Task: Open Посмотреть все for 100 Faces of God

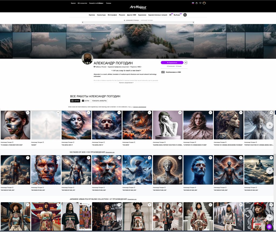Action: pyautogui.click(x=110, y=152)
